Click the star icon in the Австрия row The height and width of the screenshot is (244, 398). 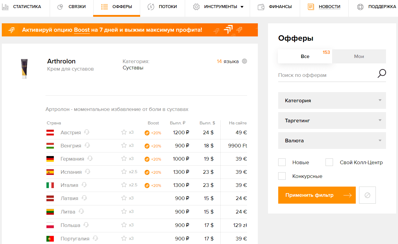point(124,132)
